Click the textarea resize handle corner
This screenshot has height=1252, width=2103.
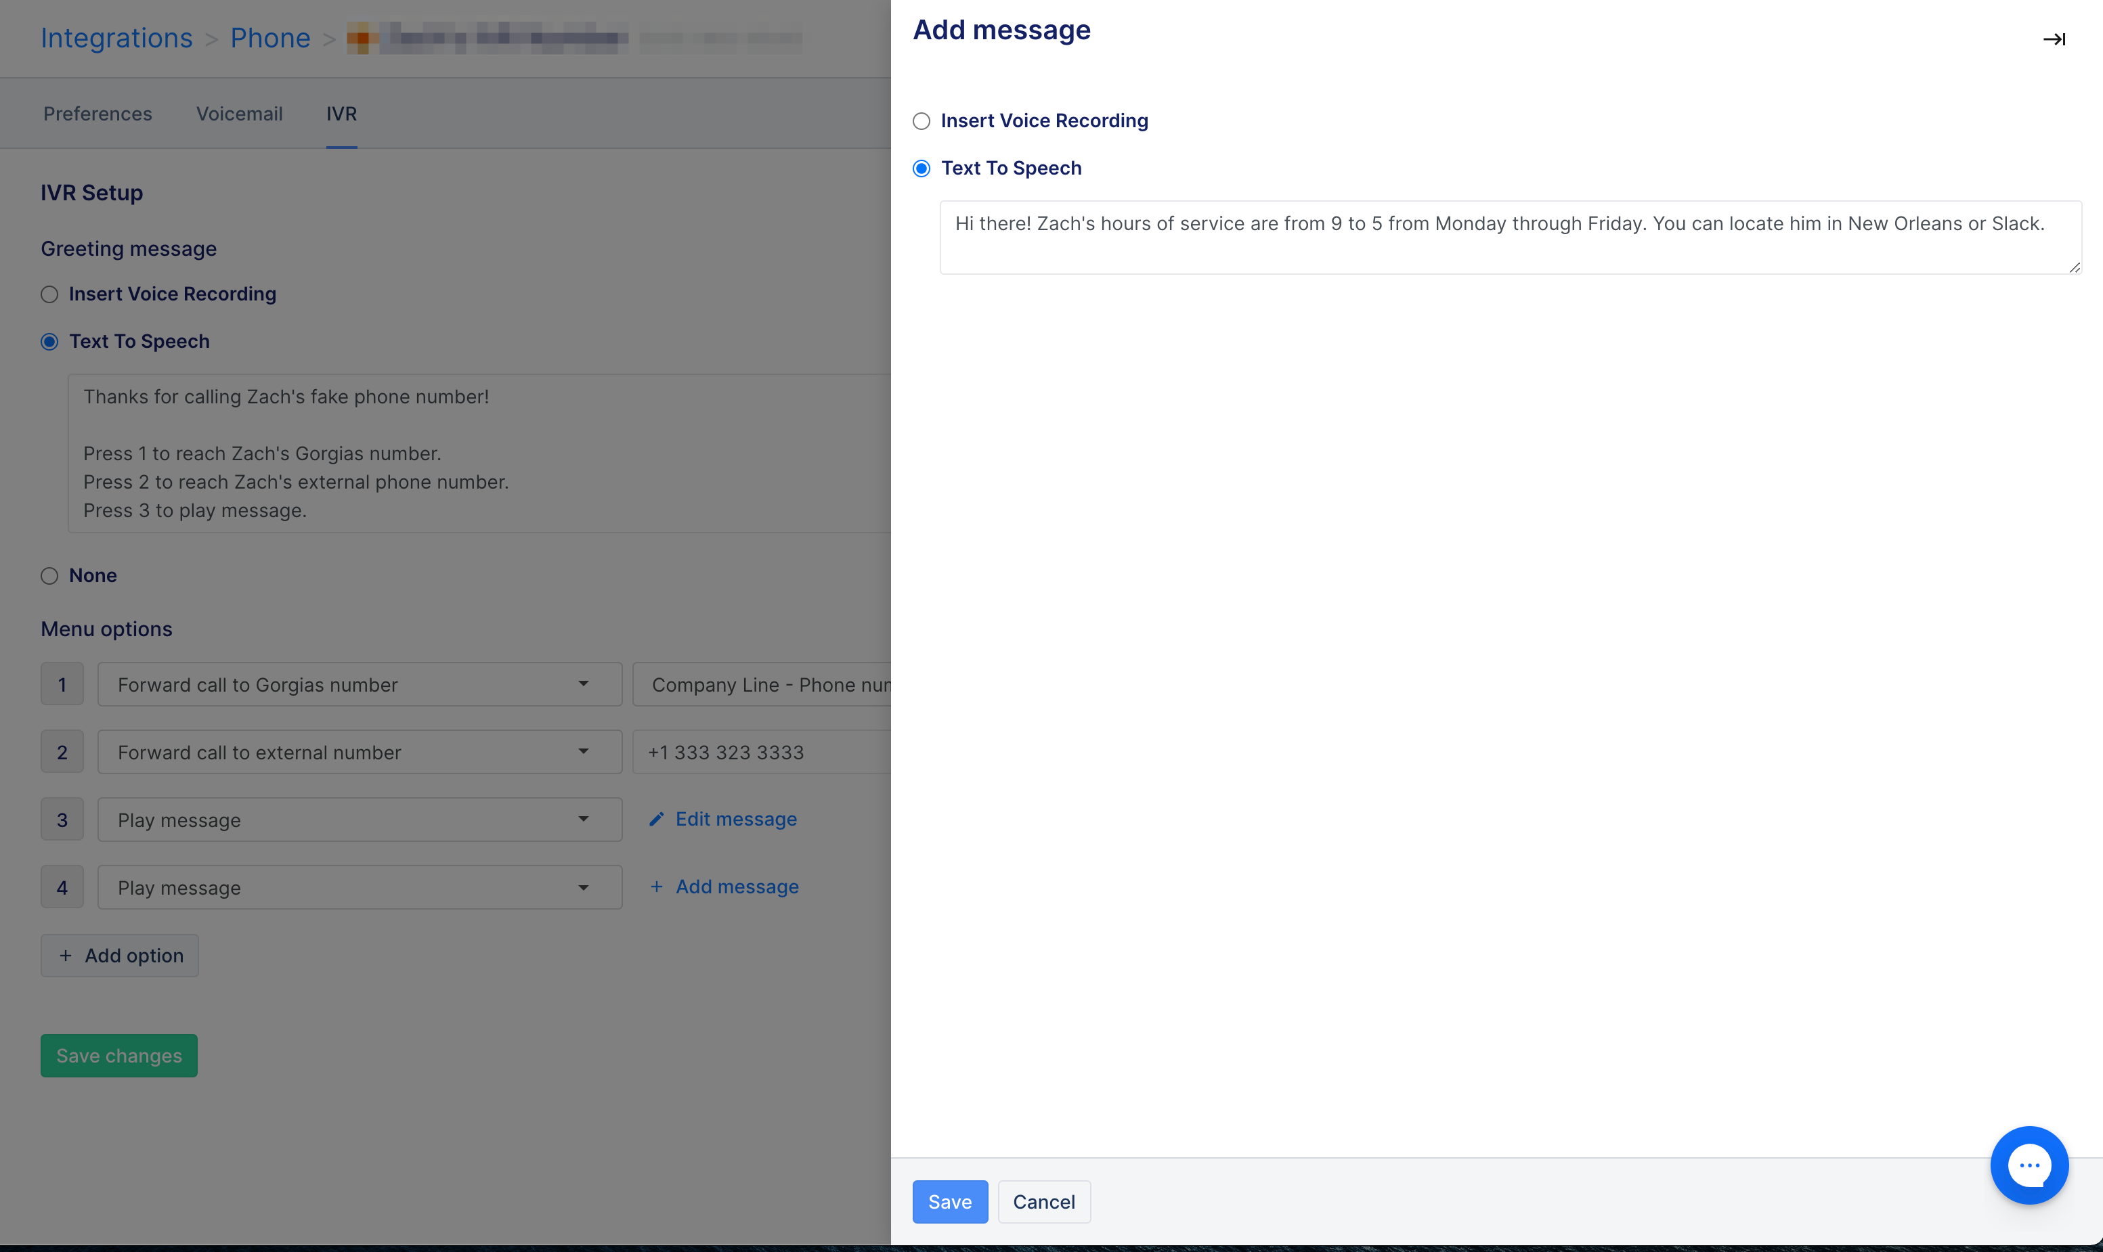2075,267
